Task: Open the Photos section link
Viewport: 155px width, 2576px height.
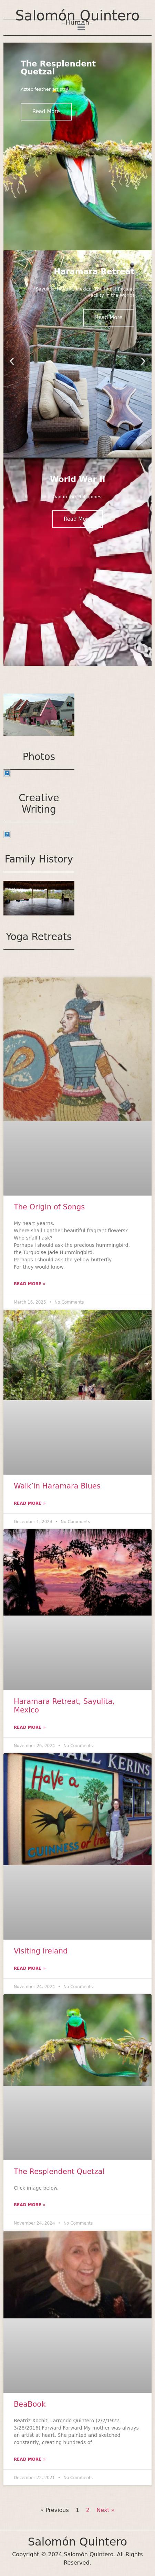Action: pyautogui.click(x=39, y=757)
